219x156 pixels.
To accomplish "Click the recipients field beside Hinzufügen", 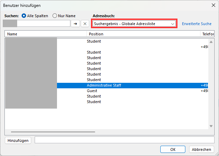I will pyautogui.click(x=125, y=140).
